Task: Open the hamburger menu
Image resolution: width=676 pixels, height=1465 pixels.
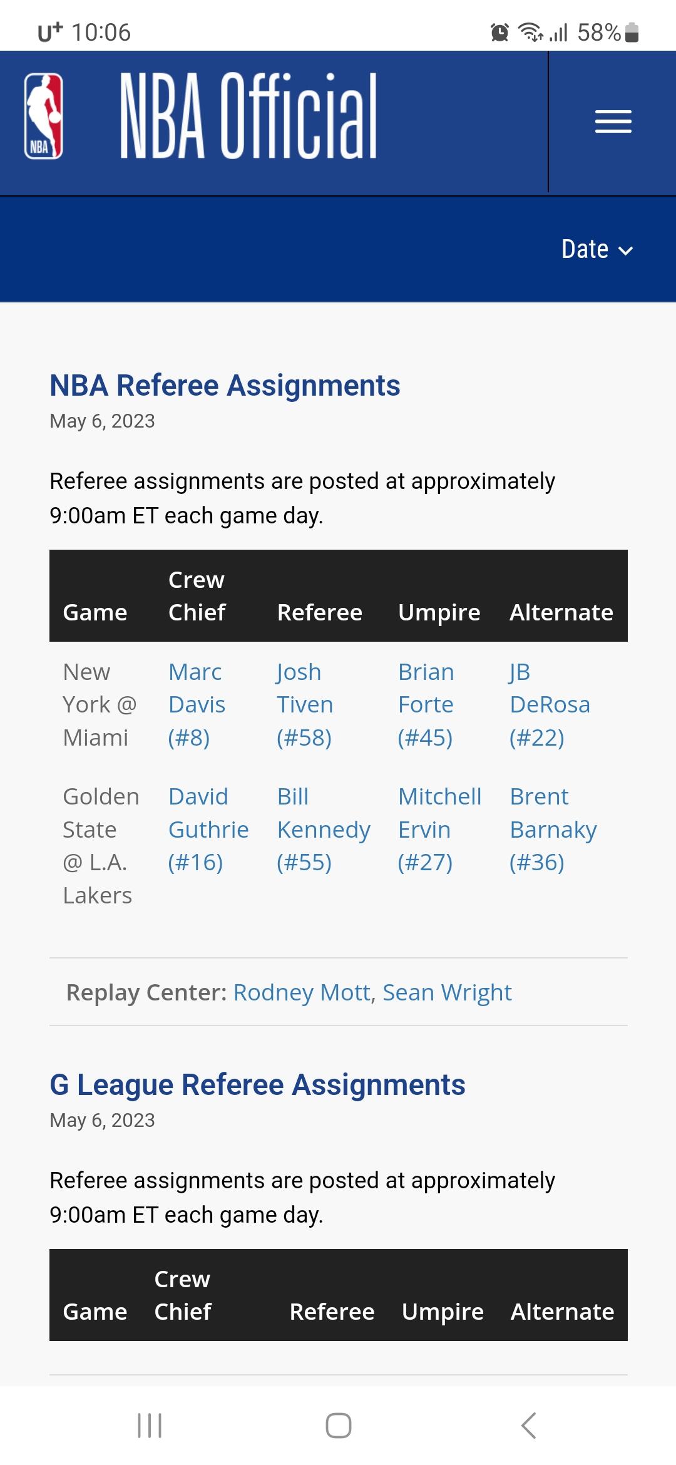Action: pyautogui.click(x=613, y=121)
